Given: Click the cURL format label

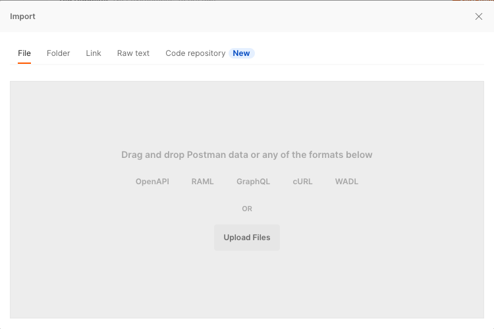Looking at the screenshot, I should [x=302, y=182].
